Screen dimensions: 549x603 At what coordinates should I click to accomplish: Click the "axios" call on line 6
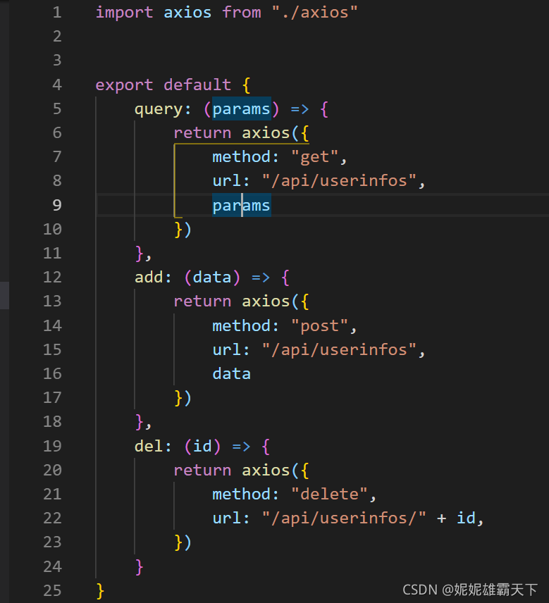coord(266,133)
